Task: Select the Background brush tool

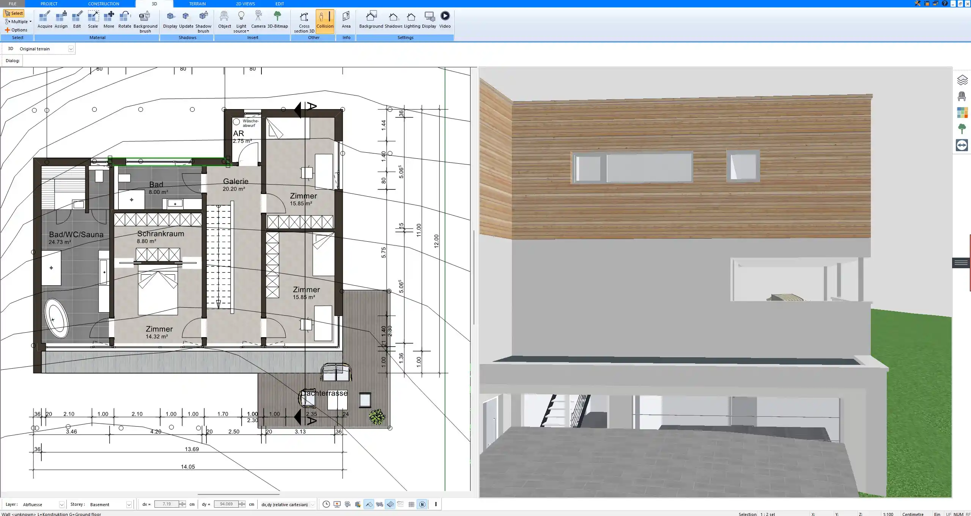Action: 145,22
